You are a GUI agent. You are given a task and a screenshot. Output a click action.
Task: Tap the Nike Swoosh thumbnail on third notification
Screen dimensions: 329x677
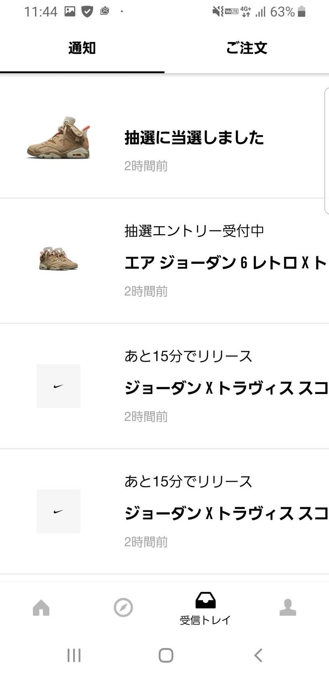(58, 386)
